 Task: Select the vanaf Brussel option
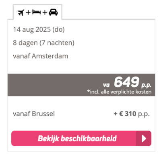tap(34, 114)
